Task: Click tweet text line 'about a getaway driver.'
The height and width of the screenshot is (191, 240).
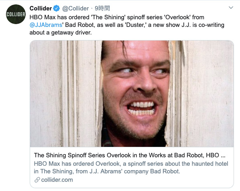Action: 61,33
